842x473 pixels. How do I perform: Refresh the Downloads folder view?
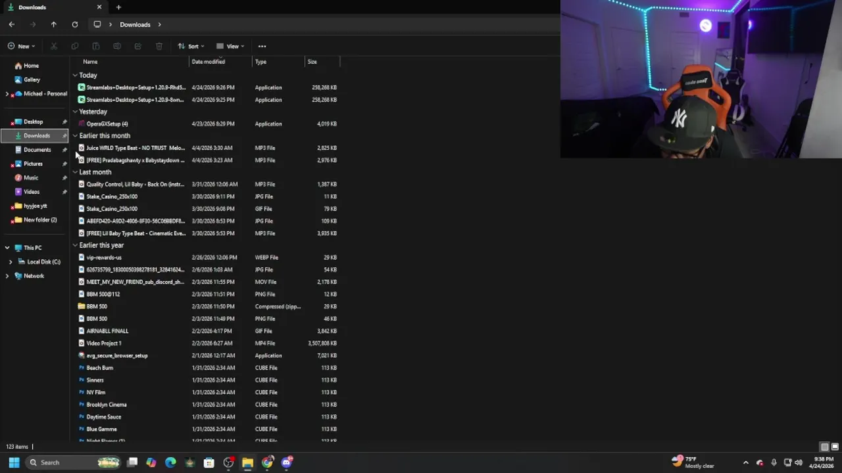click(x=74, y=24)
